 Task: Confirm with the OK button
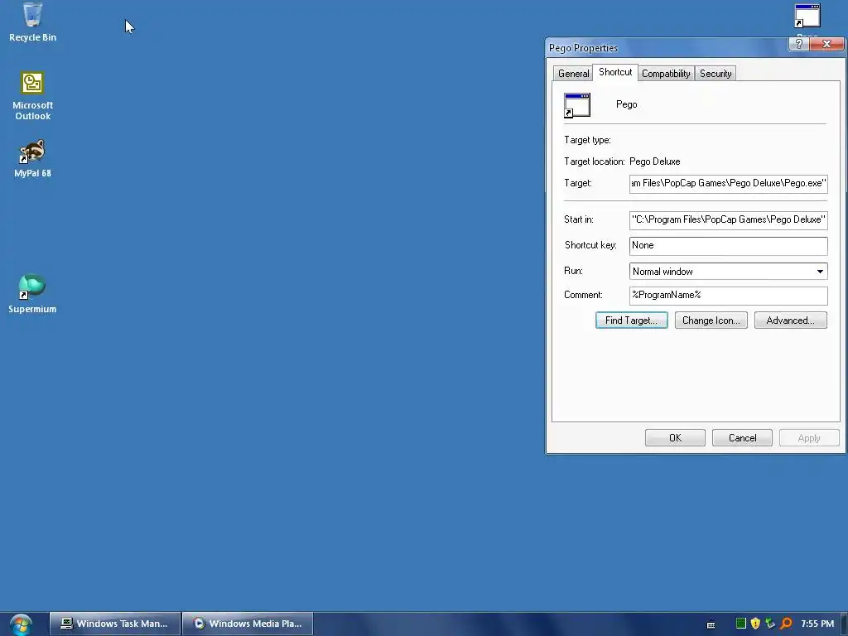point(675,437)
